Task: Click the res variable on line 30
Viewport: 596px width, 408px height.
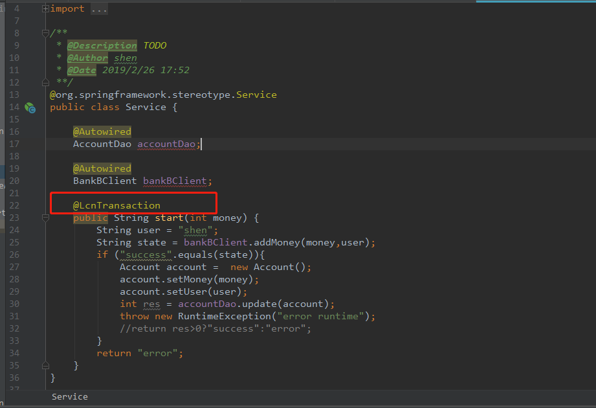Action: [x=151, y=304]
